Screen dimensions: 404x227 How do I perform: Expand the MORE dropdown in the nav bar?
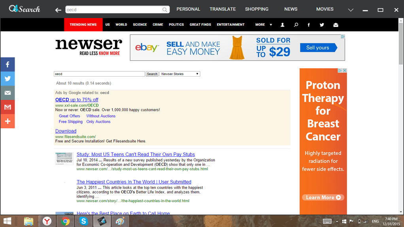click(263, 24)
